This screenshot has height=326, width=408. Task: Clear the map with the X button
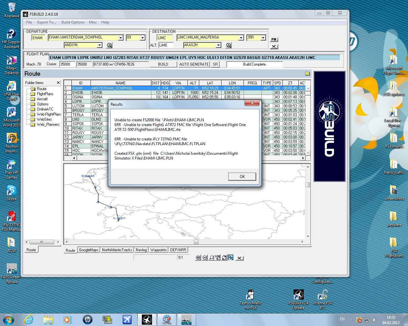(x=240, y=258)
